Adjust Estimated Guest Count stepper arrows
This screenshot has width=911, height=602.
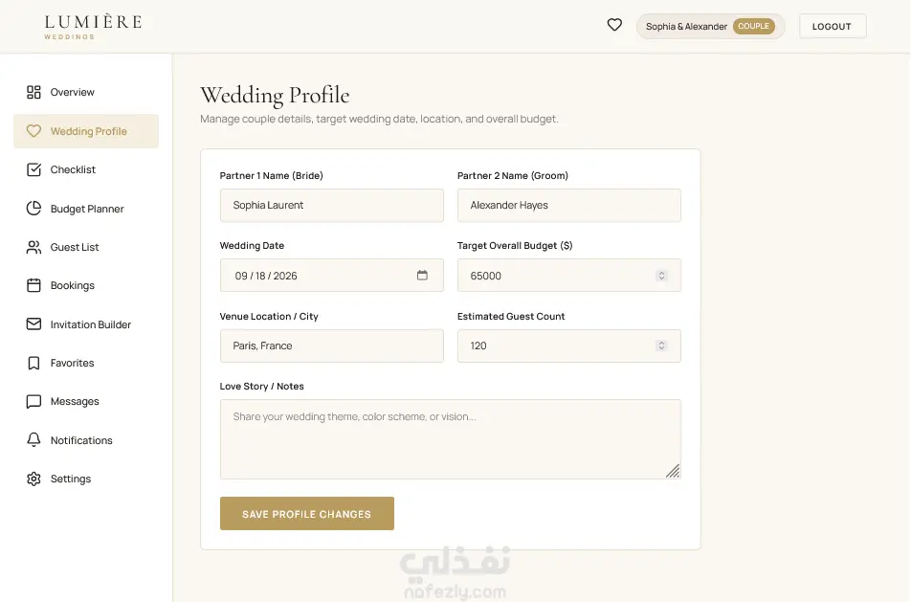(x=661, y=346)
